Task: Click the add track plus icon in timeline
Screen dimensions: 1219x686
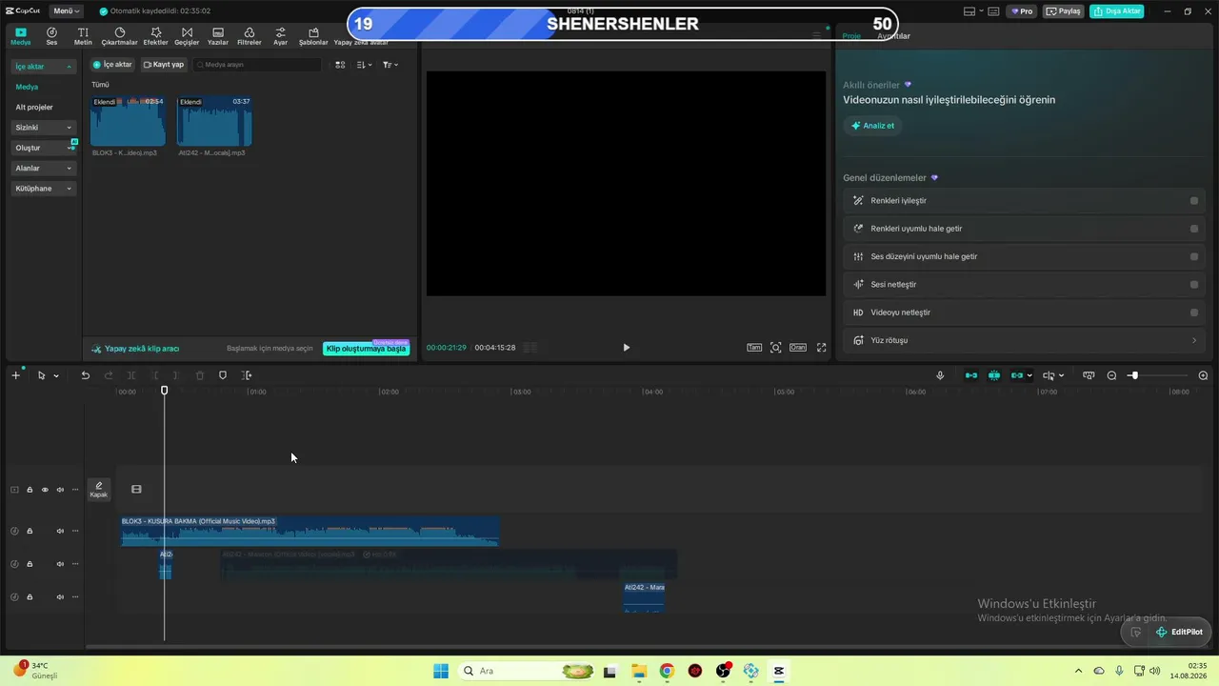Action: pos(15,375)
